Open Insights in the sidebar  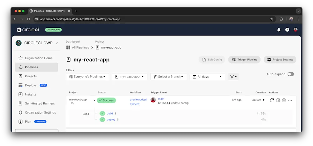click(x=37, y=94)
